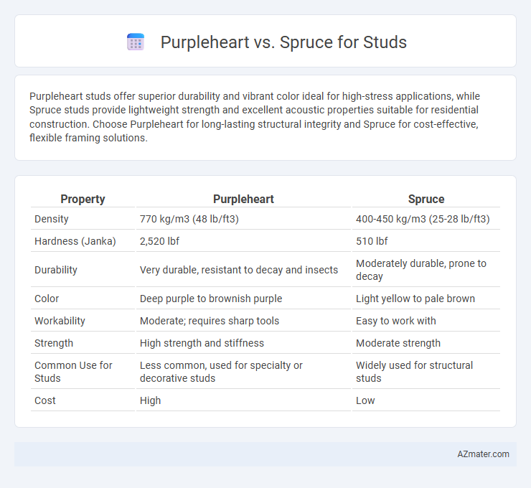Click the Density row label
531x488 pixels.
[52, 219]
